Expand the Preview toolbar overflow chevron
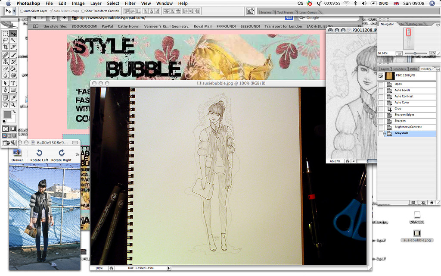This screenshot has width=441, height=276. pos(77,154)
